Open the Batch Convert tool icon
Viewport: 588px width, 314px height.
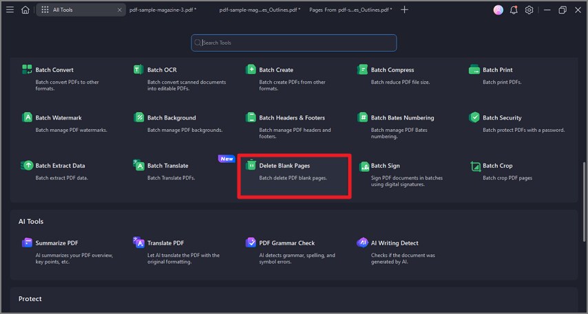tap(27, 69)
